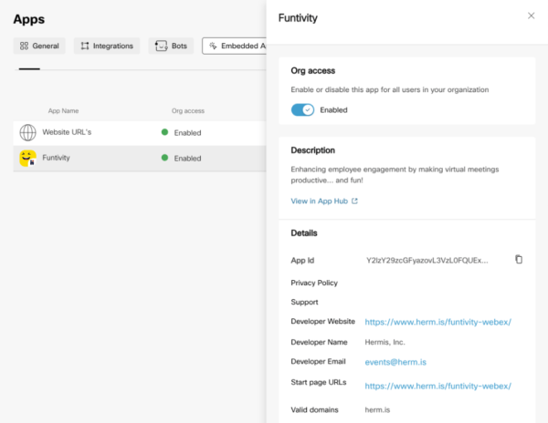Select the Funtivity app row
The height and width of the screenshot is (423, 548).
click(140, 158)
